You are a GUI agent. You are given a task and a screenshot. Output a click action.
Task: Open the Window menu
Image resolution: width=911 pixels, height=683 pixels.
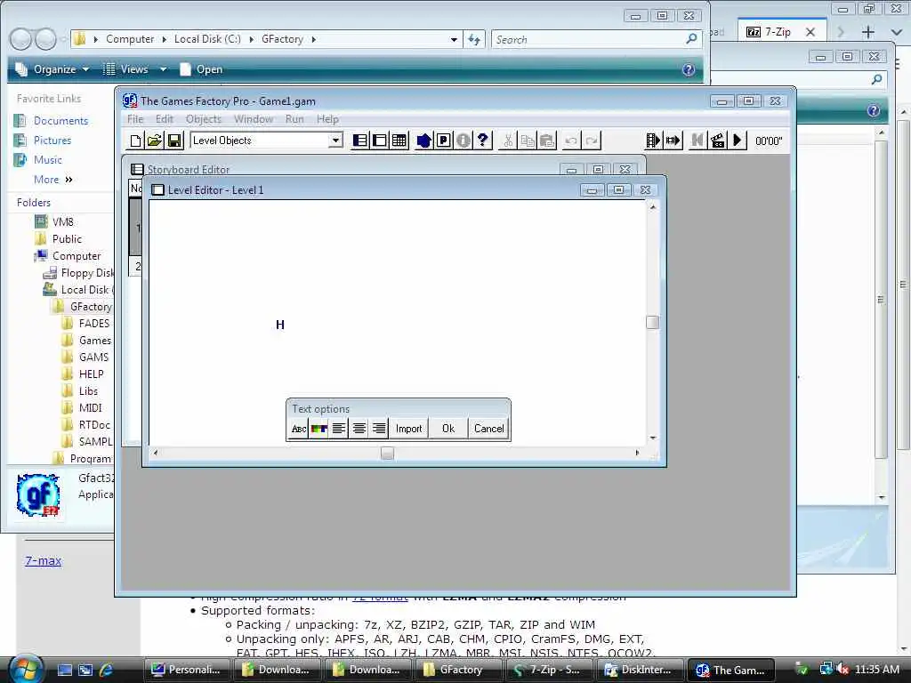(254, 119)
